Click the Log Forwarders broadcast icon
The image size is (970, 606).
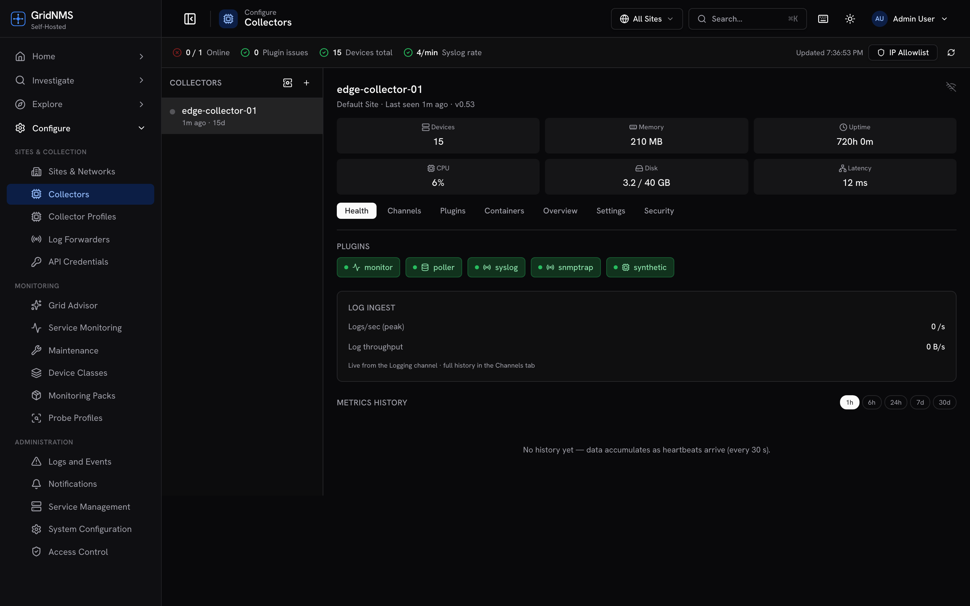pyautogui.click(x=36, y=239)
